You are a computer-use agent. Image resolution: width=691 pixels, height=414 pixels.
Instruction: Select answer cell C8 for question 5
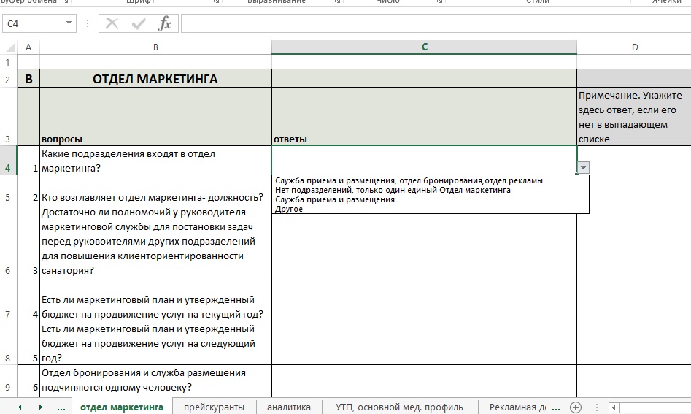(425, 343)
